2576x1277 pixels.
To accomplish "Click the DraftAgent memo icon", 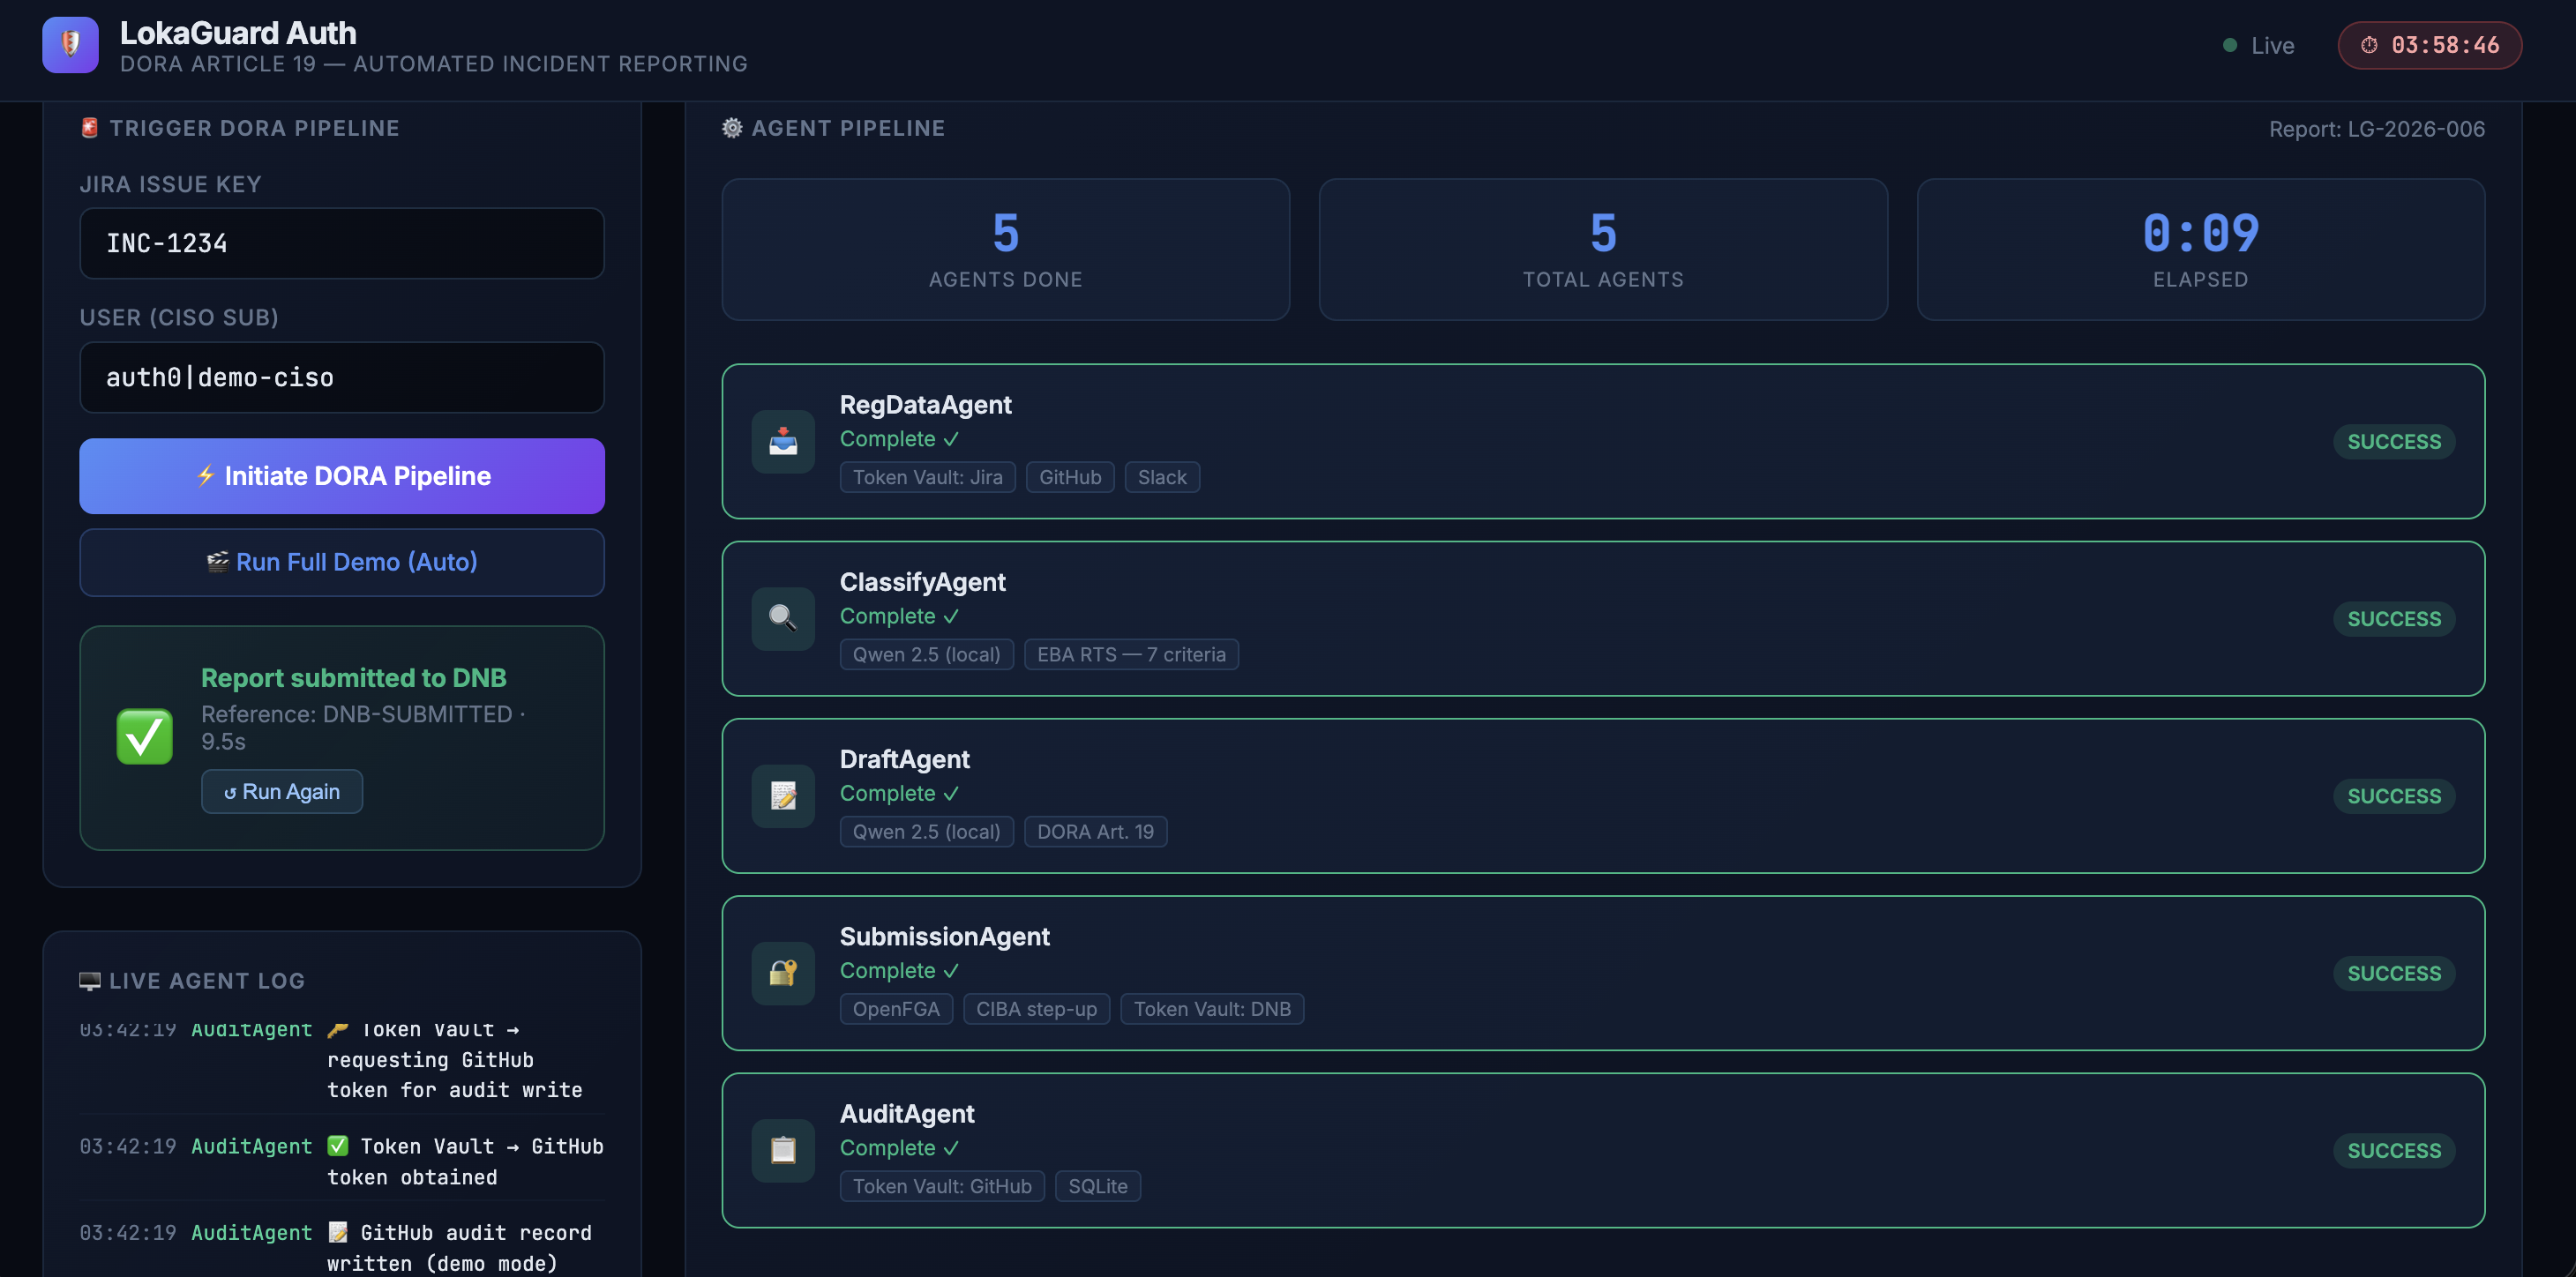I will [x=783, y=795].
